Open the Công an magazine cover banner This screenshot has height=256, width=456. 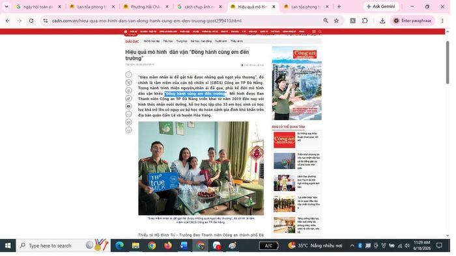tap(296, 83)
